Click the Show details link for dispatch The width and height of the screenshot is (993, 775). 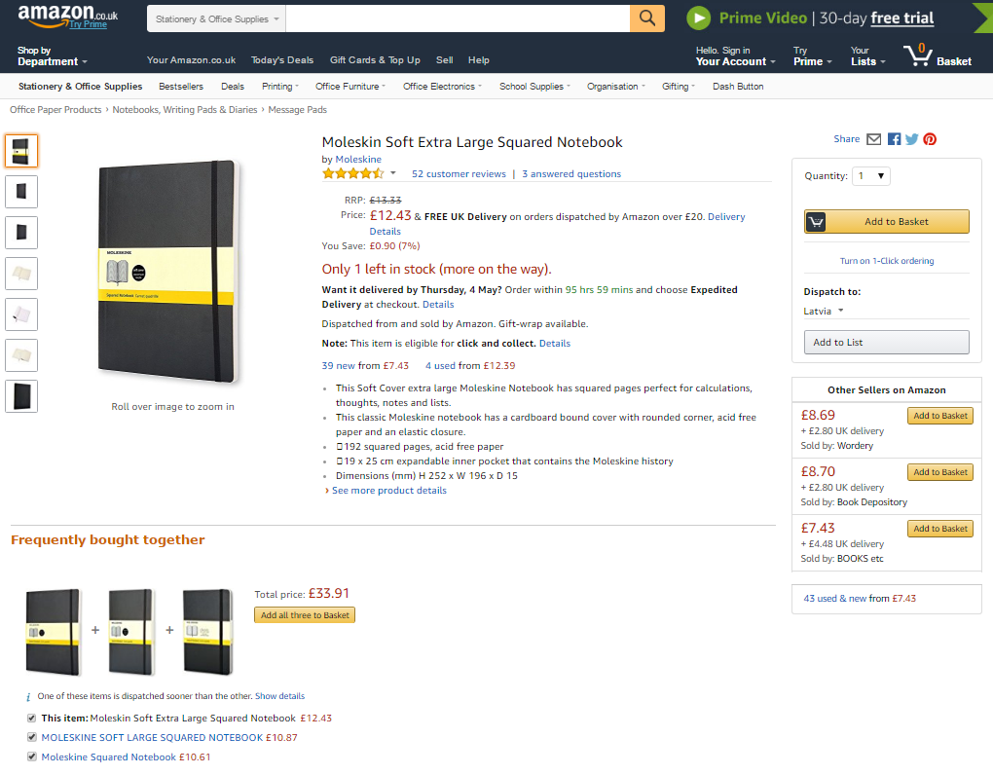tap(280, 696)
